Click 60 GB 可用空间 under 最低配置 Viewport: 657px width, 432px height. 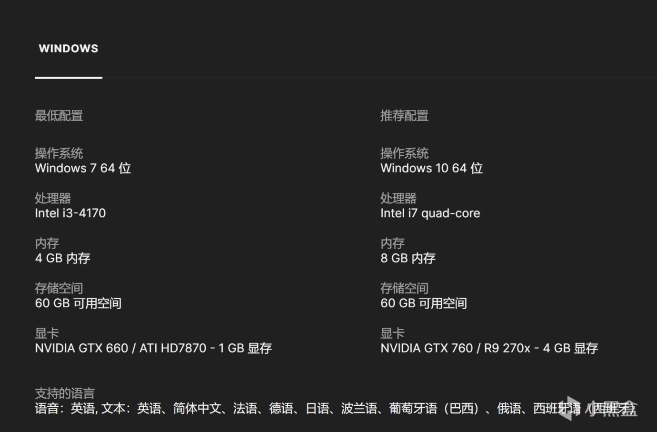click(x=79, y=303)
